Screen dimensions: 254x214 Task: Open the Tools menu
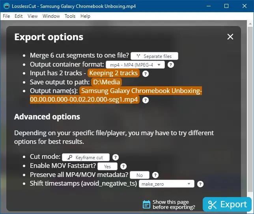[x=70, y=16]
